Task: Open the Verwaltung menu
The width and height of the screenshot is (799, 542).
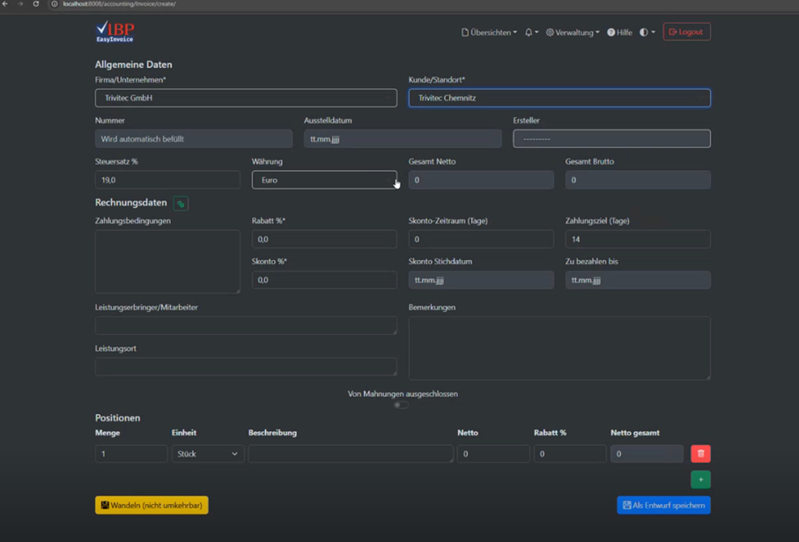Action: 573,33
